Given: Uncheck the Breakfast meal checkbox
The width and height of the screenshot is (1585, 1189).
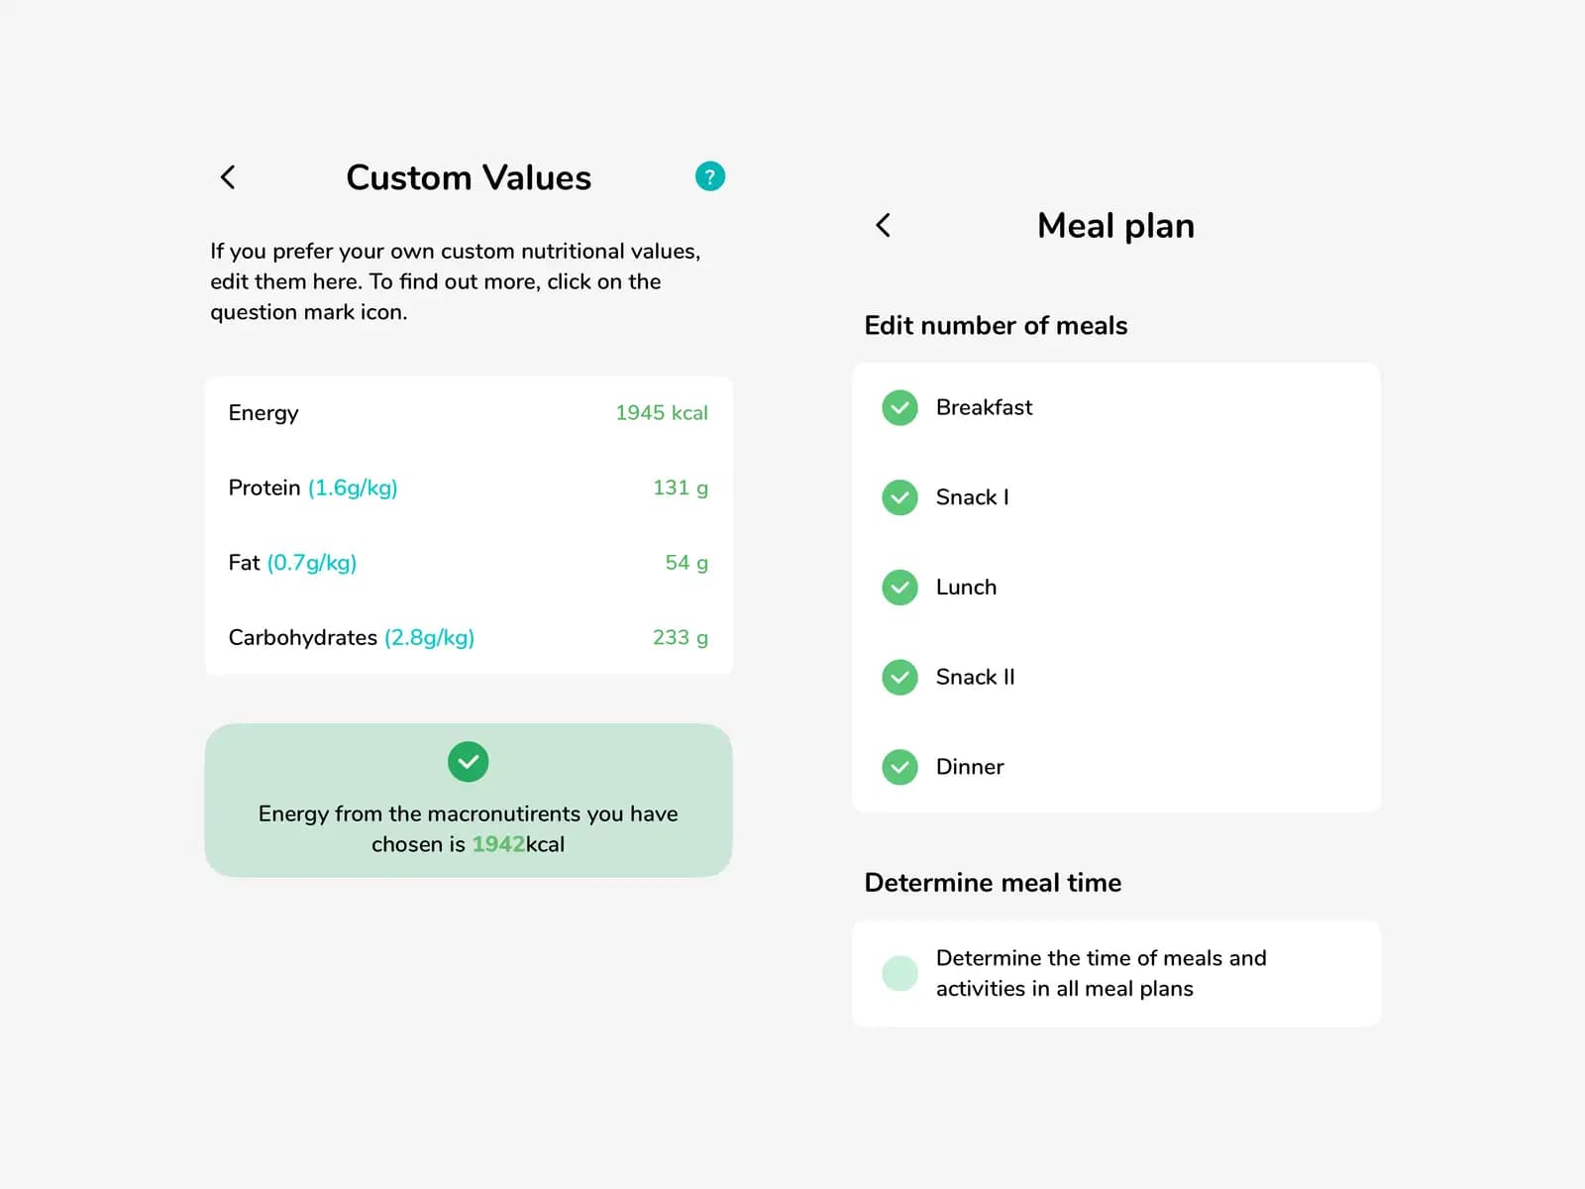Looking at the screenshot, I should pyautogui.click(x=899, y=407).
